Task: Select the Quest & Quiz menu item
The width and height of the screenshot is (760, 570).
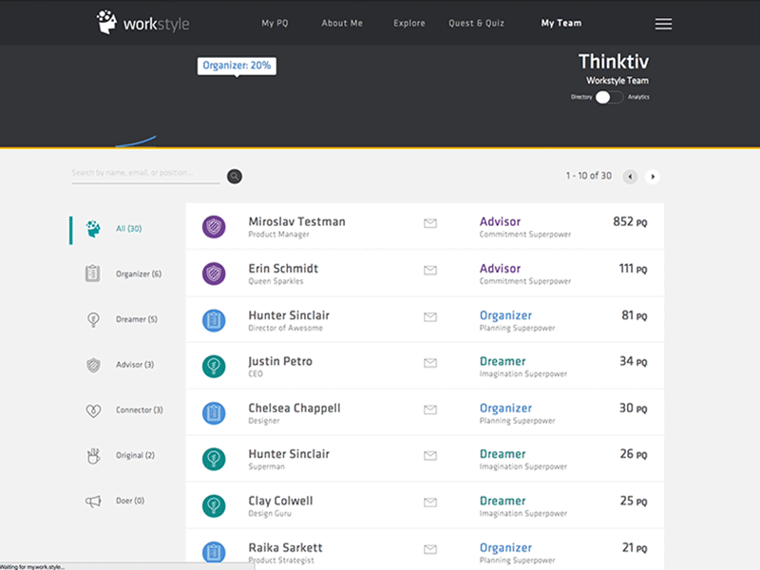Action: (476, 23)
